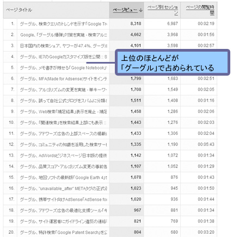The width and height of the screenshot is (233, 237).
Task: Select session count 1,549
Action: pos(173,89)
